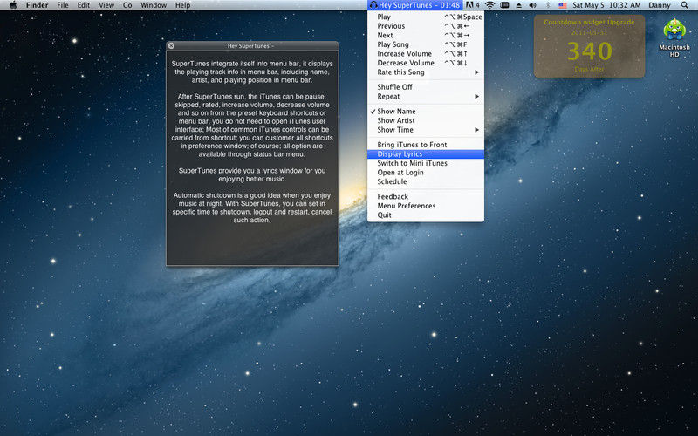
Task: Open the Go menu
Action: 127,5
